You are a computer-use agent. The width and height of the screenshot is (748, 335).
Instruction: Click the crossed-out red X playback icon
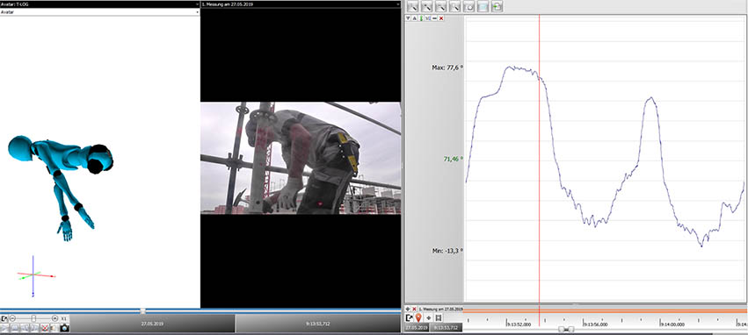click(45, 328)
